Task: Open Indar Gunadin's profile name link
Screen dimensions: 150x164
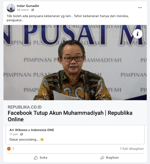Action: pos(28,6)
